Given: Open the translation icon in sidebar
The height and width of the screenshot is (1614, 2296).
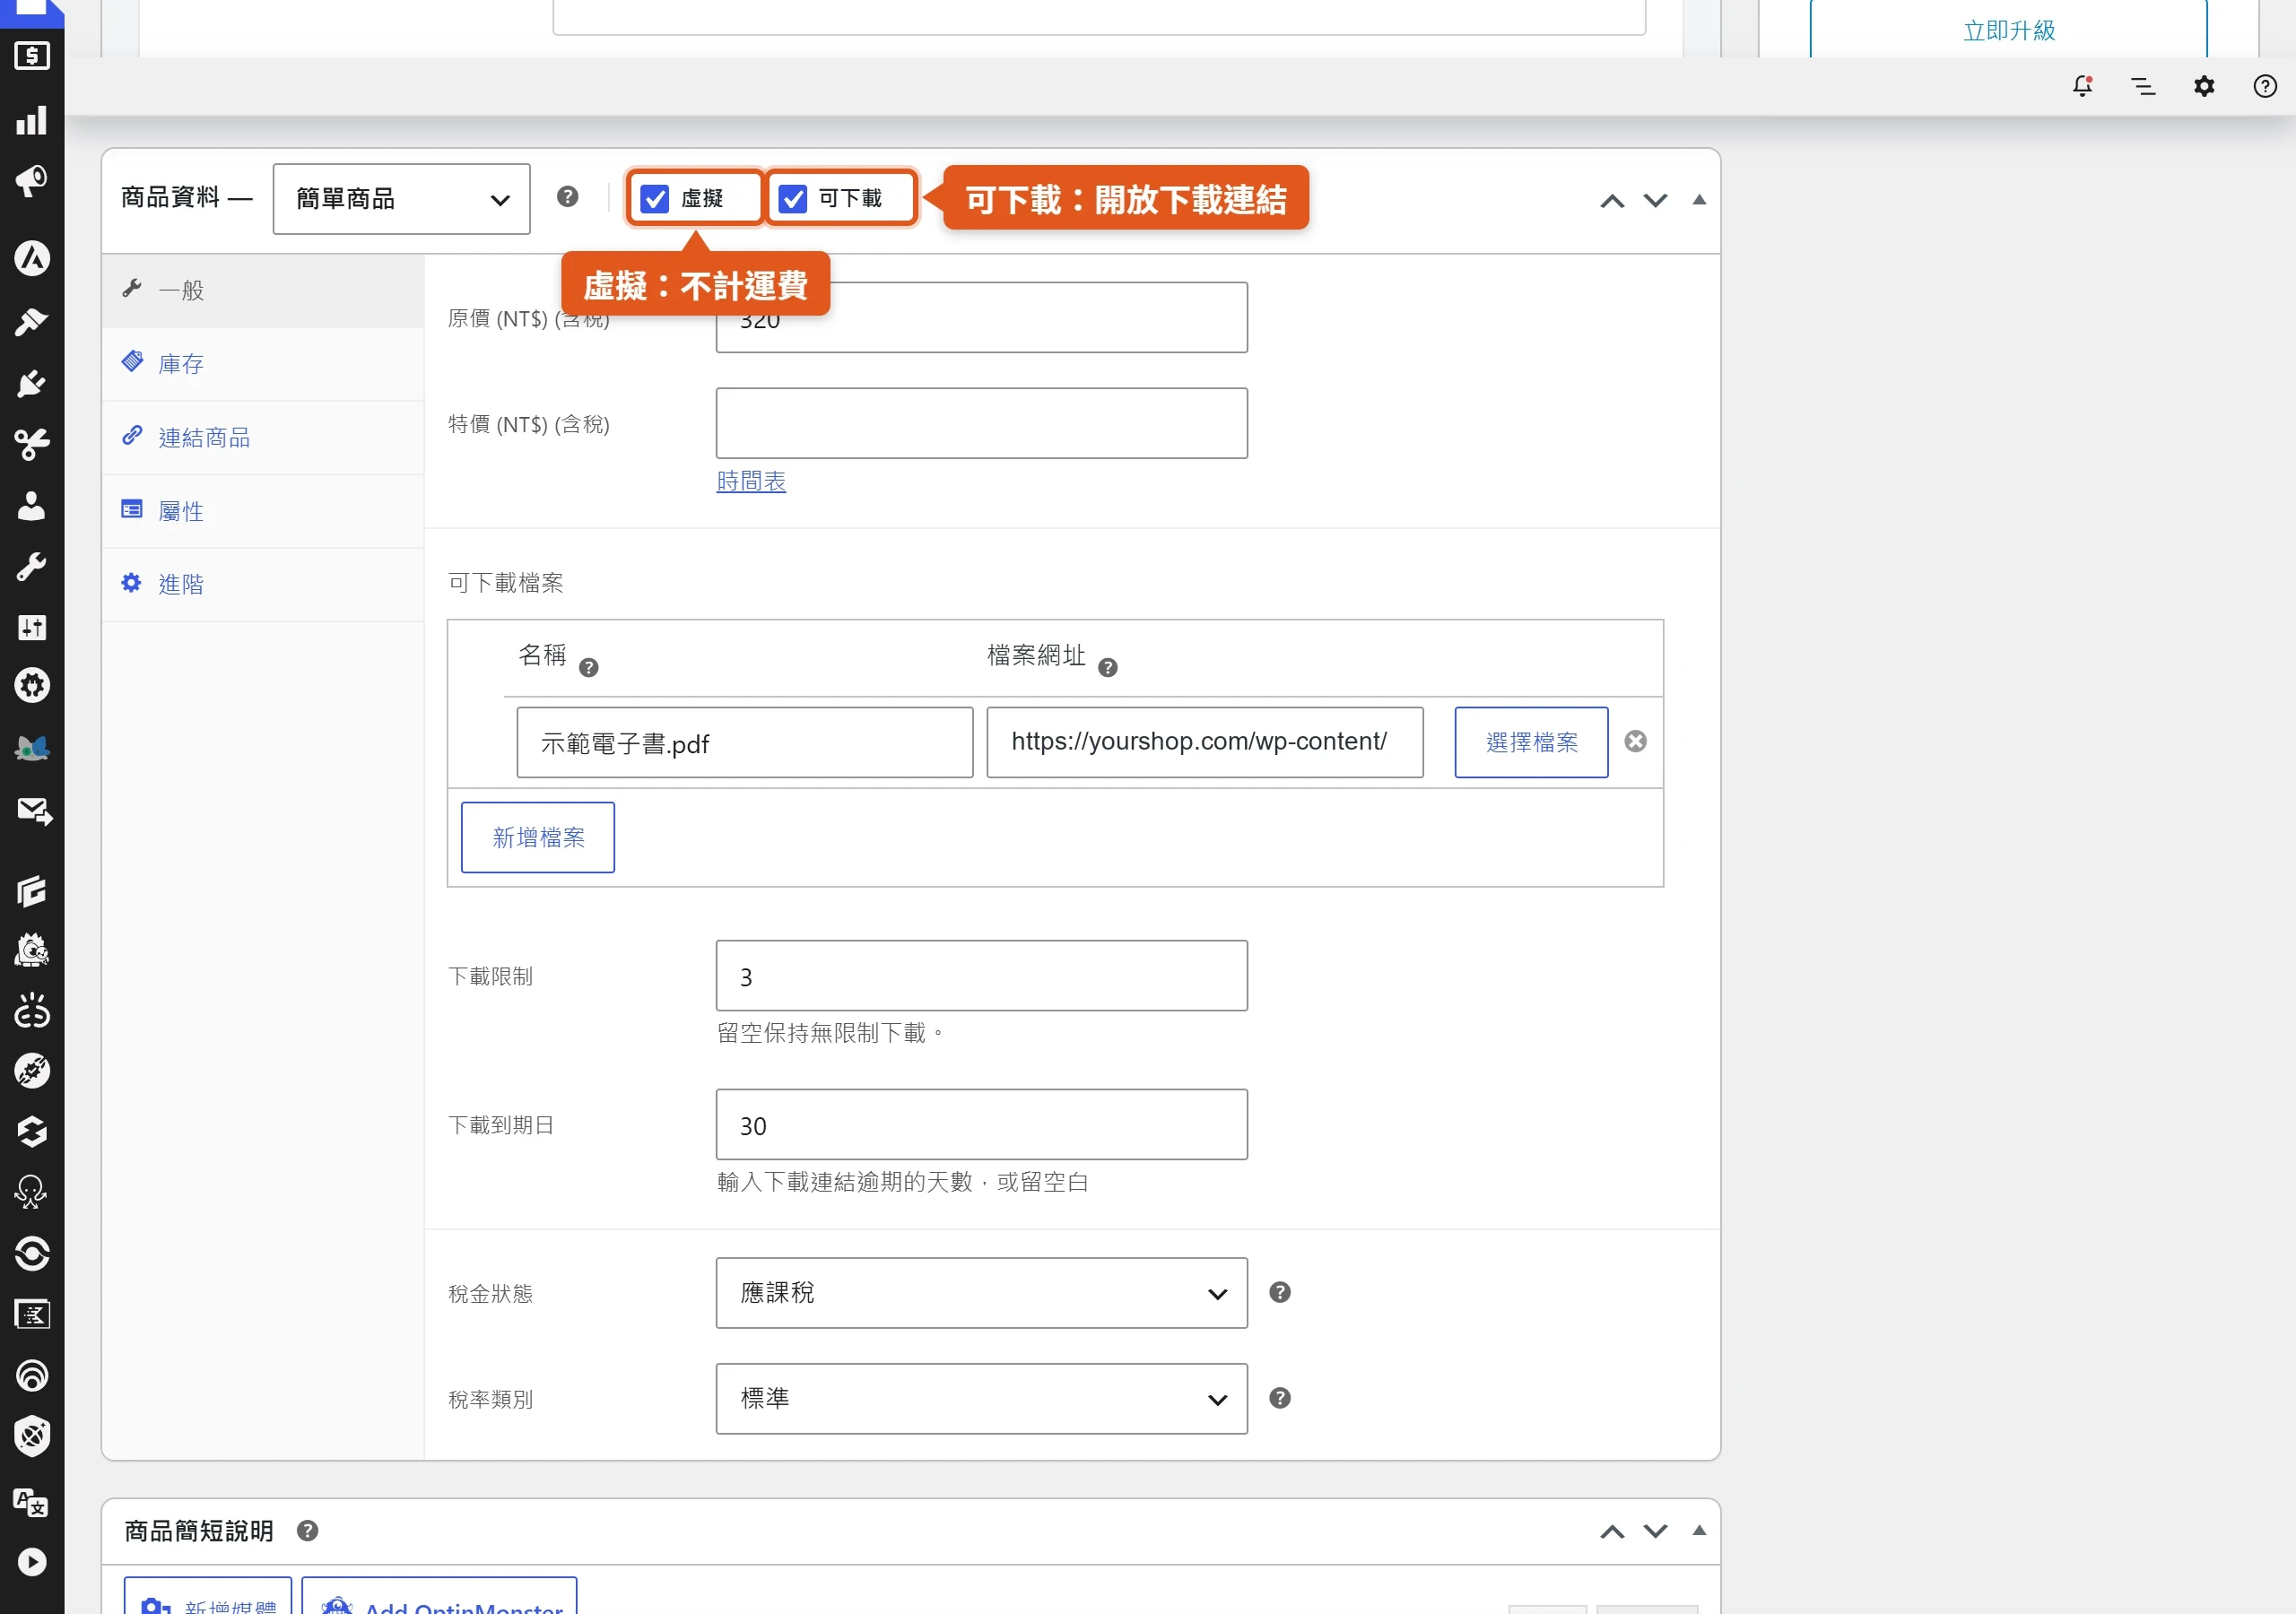Looking at the screenshot, I should click(x=31, y=1502).
